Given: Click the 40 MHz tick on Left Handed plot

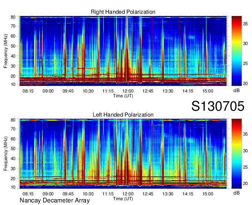Looking at the screenshot, I should tap(13, 159).
